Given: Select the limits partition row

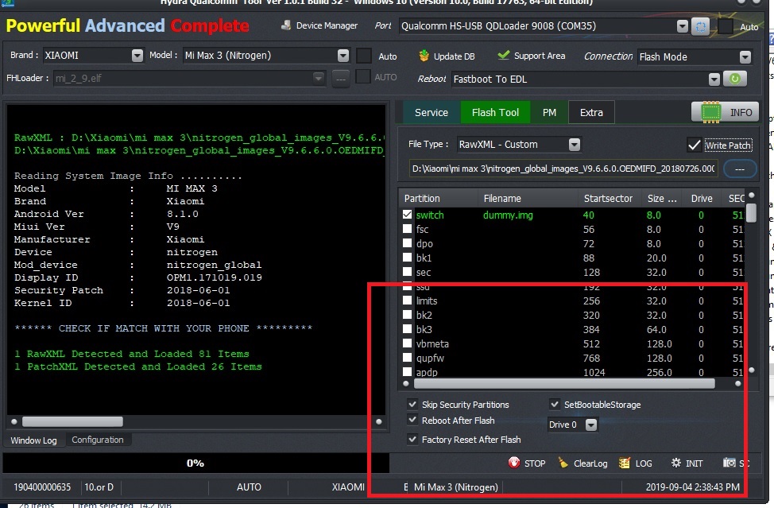Looking at the screenshot, I should point(571,301).
